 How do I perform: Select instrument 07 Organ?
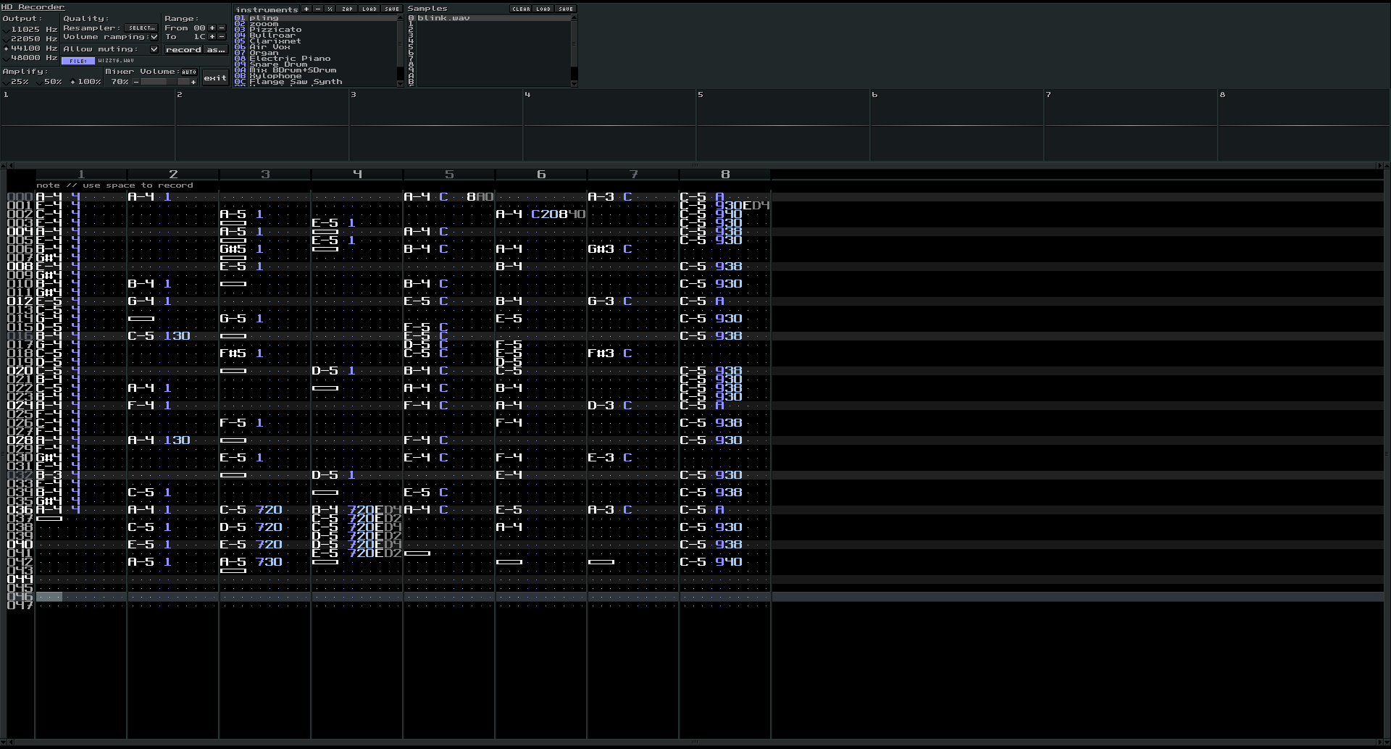[315, 53]
